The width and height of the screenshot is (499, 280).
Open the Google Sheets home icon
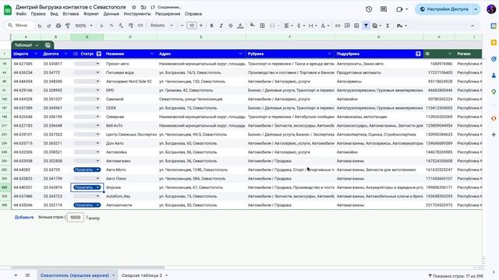(x=8, y=10)
